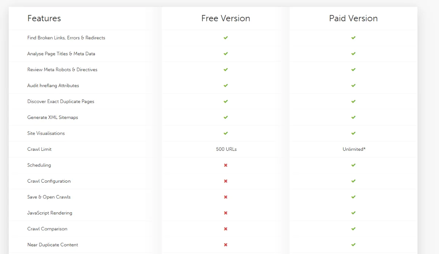
Task: Click Paid Version checkmark for JavaScript Rendering
Action: 353,213
